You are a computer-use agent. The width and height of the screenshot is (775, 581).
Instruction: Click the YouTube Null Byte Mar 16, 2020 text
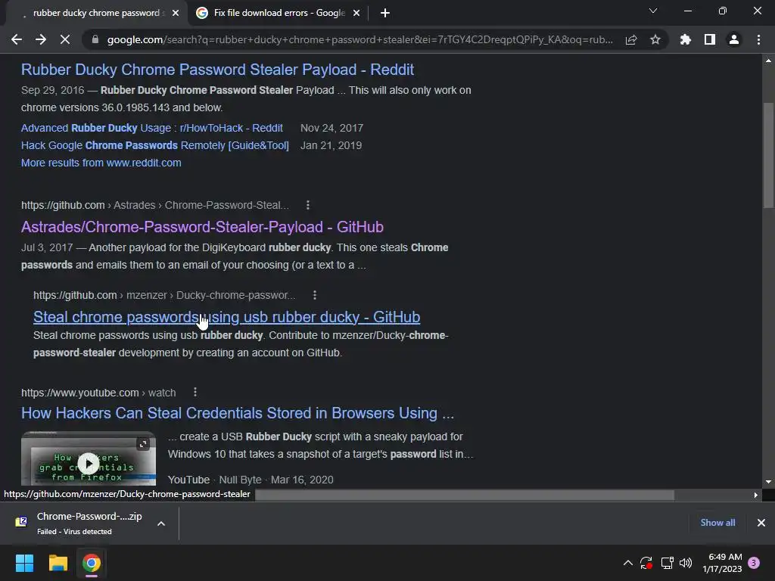point(251,480)
